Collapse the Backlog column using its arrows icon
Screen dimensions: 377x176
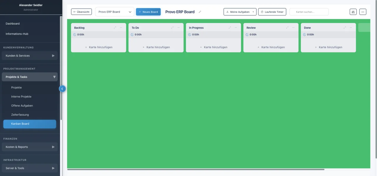pyautogui.click(x=115, y=27)
